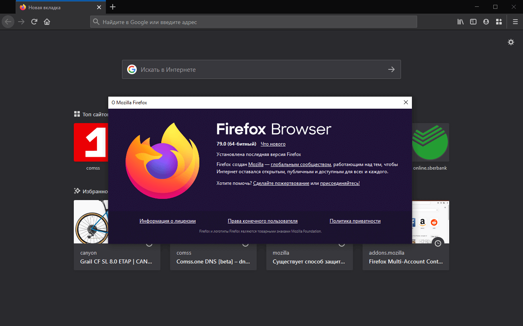Image resolution: width=523 pixels, height=326 pixels.
Task: Click the back navigation arrow
Action: (8, 22)
